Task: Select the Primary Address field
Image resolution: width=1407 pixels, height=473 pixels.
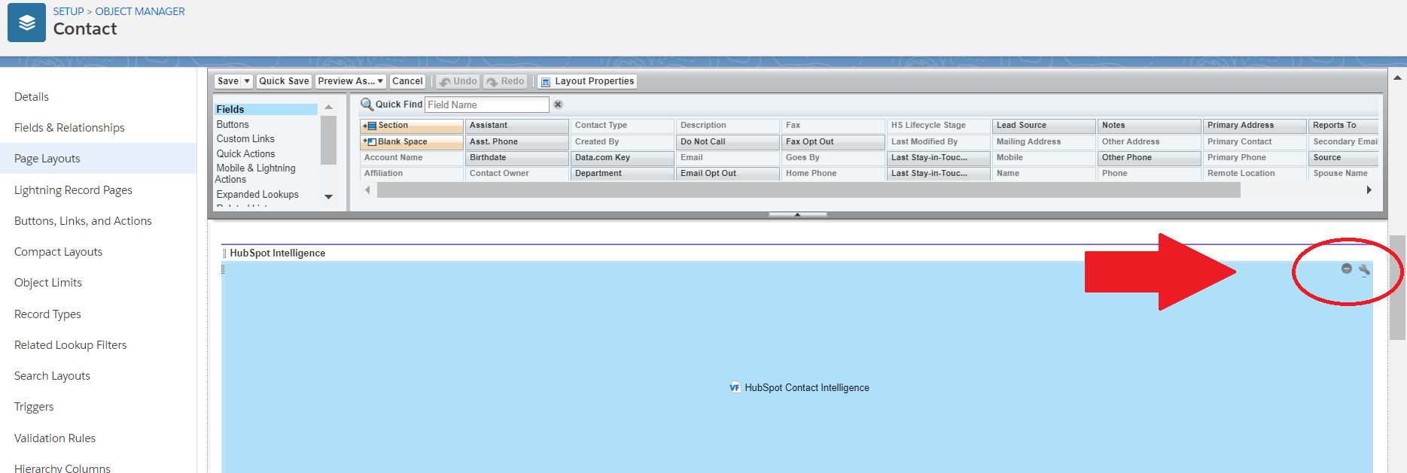Action: coord(1255,126)
